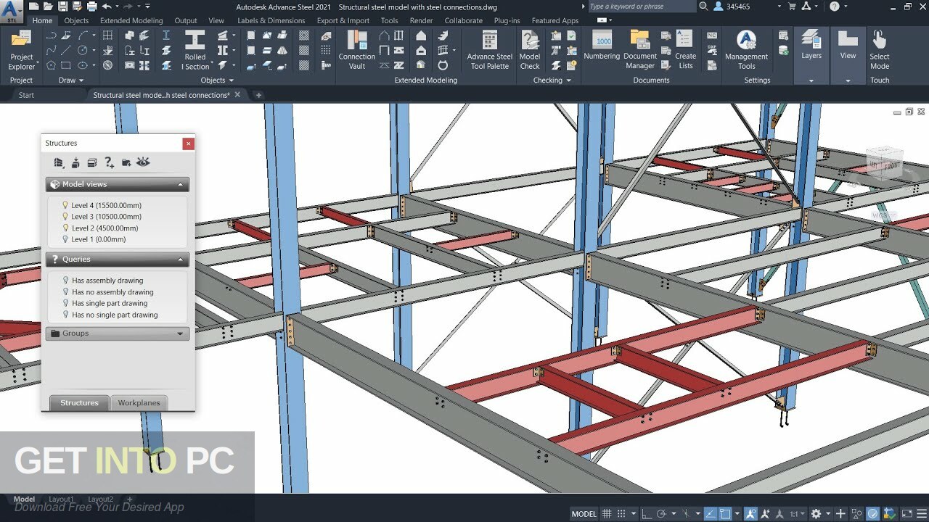Open the View panel dropdown
929x522 pixels.
coord(848,80)
